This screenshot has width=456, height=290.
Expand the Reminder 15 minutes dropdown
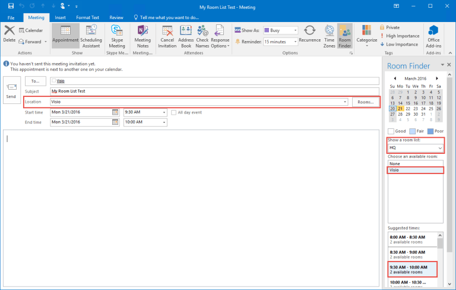click(296, 42)
